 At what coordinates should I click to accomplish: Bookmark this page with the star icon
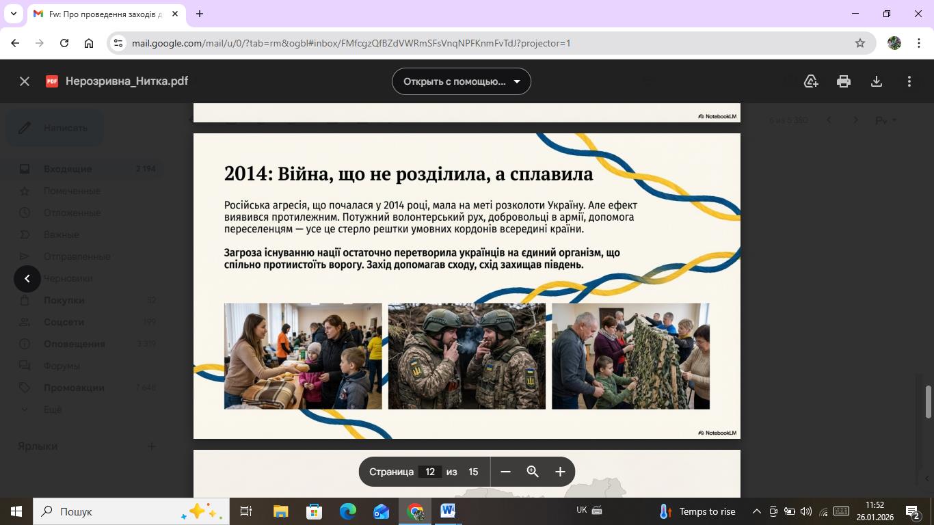[860, 43]
